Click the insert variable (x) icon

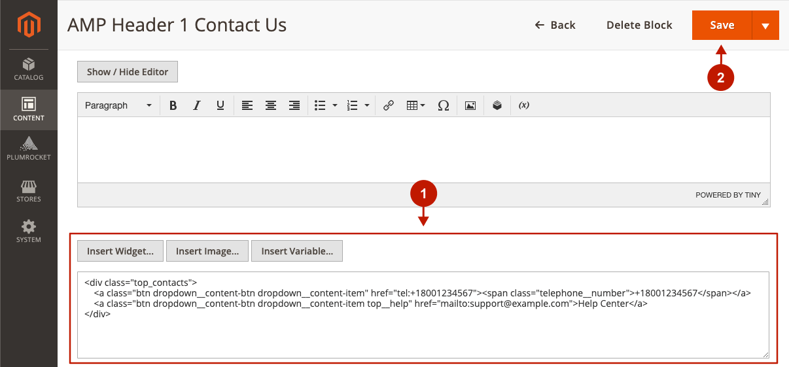(523, 105)
